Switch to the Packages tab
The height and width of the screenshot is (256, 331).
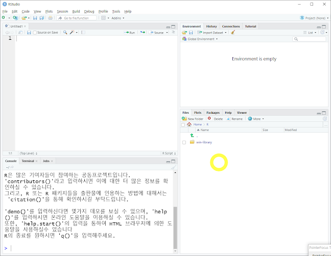tap(213, 113)
